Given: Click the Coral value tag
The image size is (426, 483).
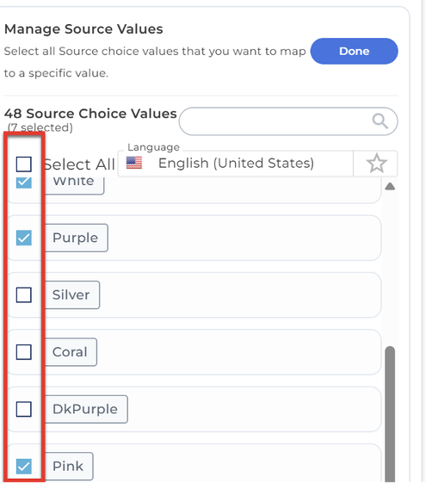Looking at the screenshot, I should click(x=71, y=352).
